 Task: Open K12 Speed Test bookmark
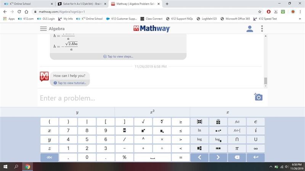(265, 19)
